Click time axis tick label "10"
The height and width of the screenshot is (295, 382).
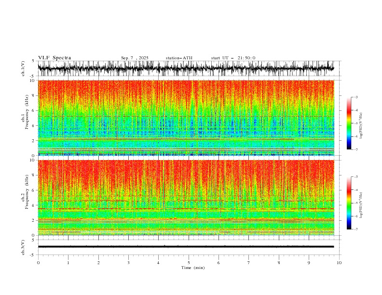pos(339,263)
